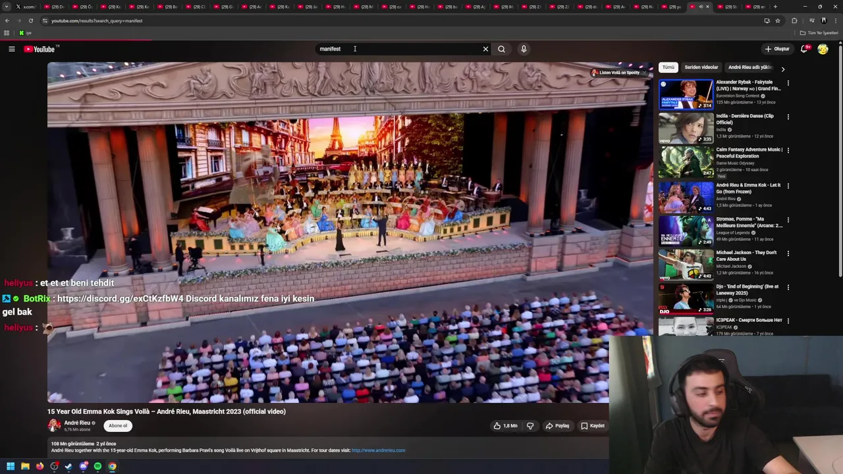Open the YouTube hamburger guide menu
Screen dimensions: 843x474
click(x=11, y=49)
